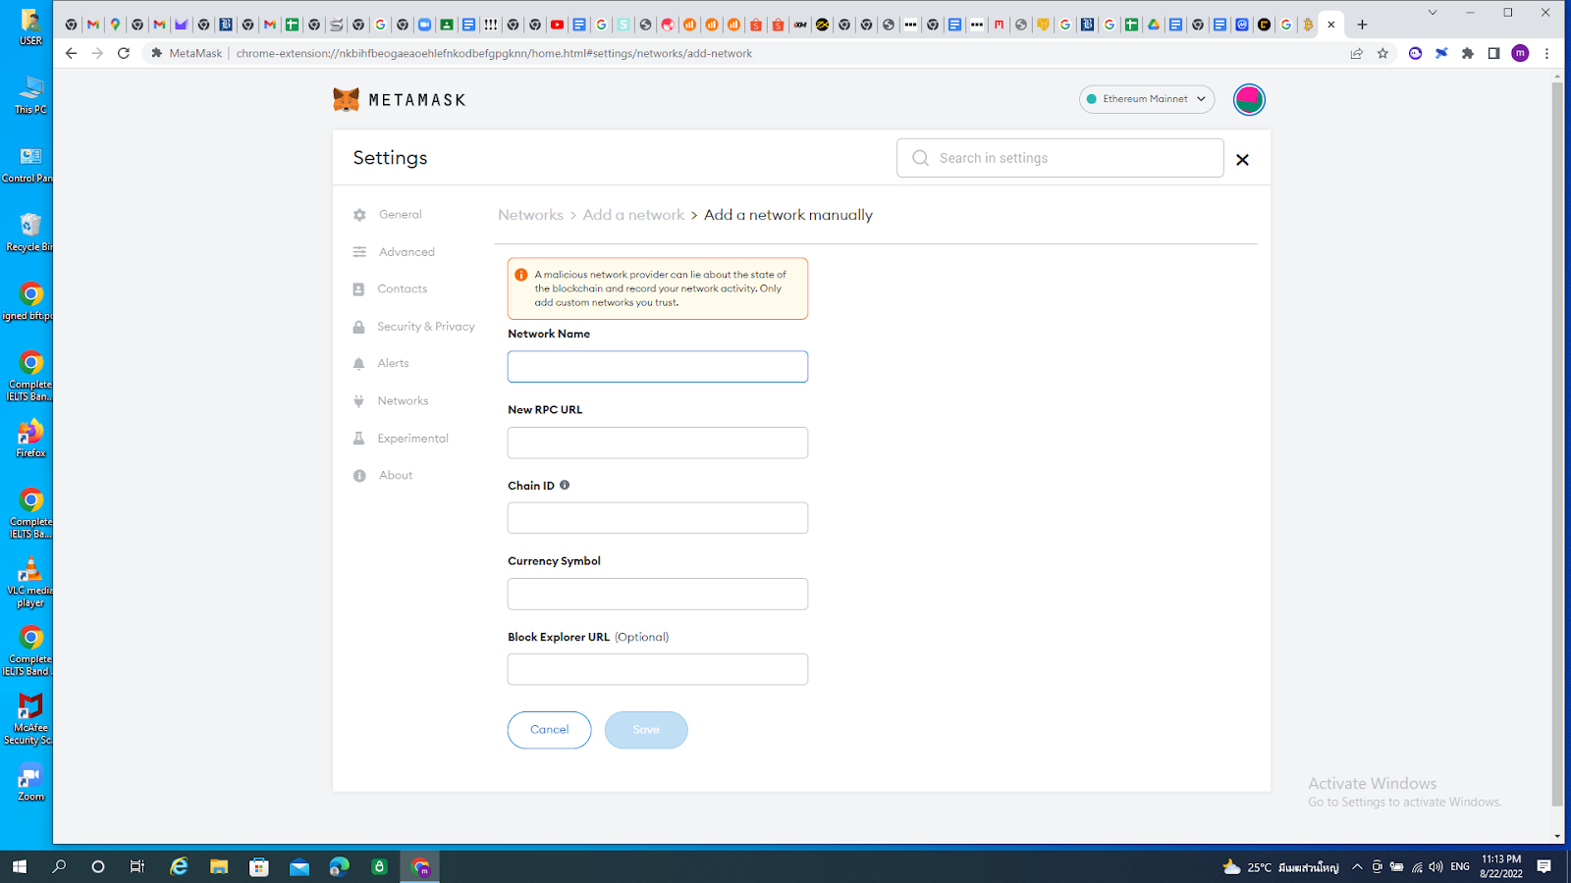
Task: Open the About settings section
Action: tap(383, 476)
